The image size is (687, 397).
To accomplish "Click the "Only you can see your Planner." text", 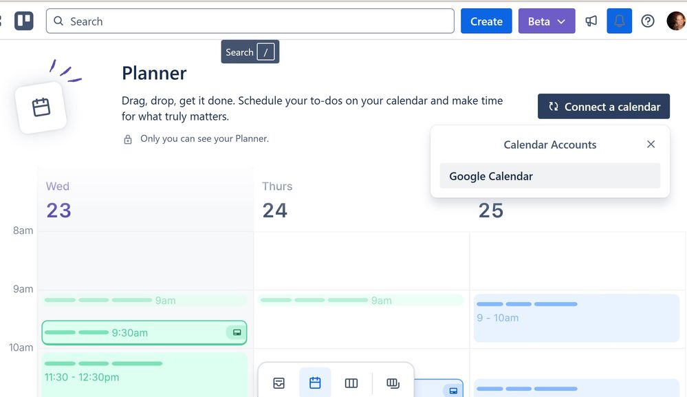I will point(204,138).
